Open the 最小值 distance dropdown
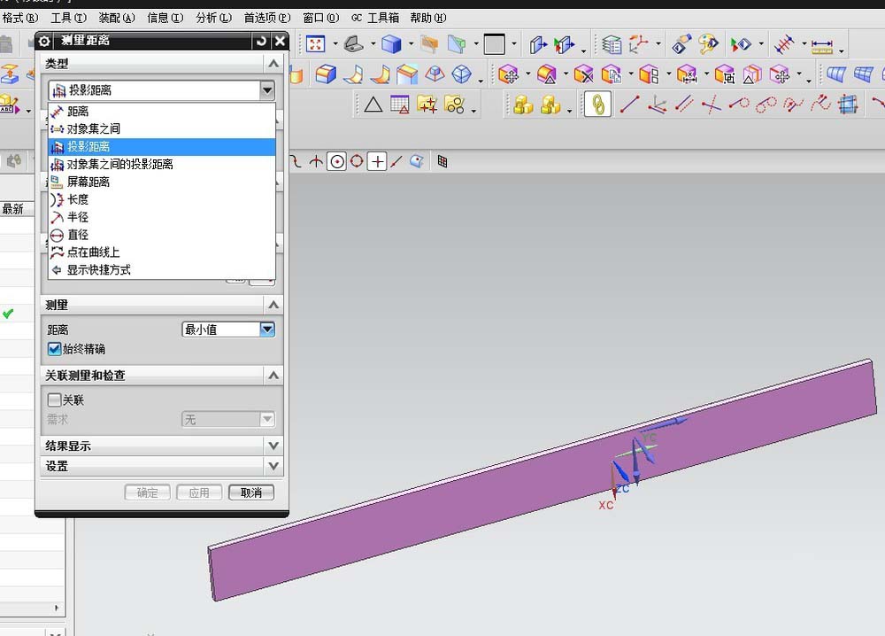The height and width of the screenshot is (636, 885). pos(228,330)
